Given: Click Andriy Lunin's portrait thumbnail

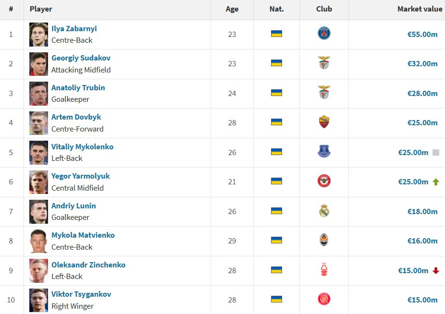Looking at the screenshot, I should coord(38,211).
